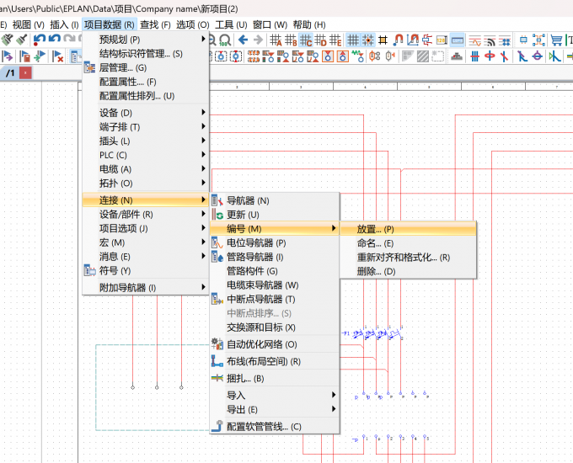
Task: Choose 删除... (D) numbering option
Action: click(408, 271)
